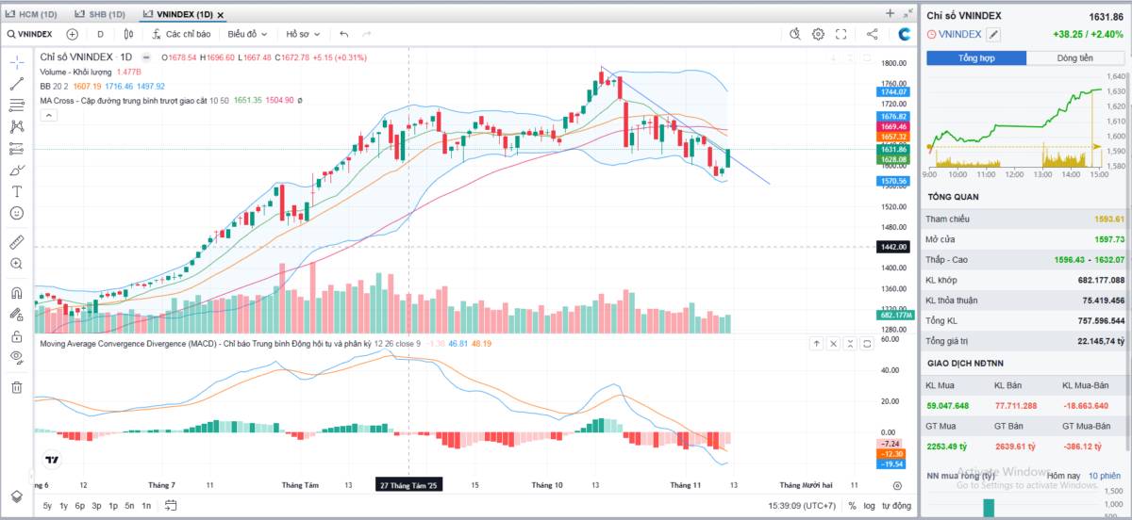This screenshot has width=1132, height=520.
Task: Select the Dòng tiền tab
Action: 1075,58
